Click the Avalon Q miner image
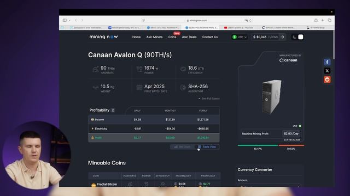Image resolution: width=350 pixels, height=196 pixels. pos(271,97)
